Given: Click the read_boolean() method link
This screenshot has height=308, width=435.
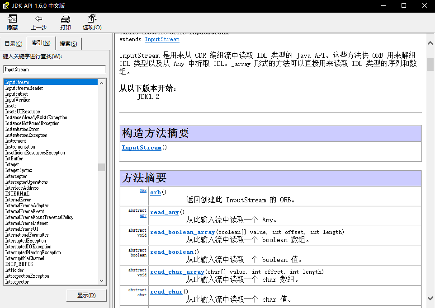Looking at the screenshot, I should pos(172,252).
